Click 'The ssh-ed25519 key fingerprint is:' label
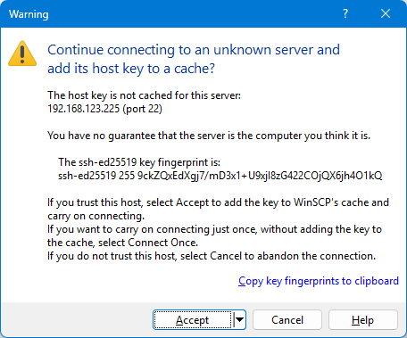The image size is (407, 338). pos(139,162)
